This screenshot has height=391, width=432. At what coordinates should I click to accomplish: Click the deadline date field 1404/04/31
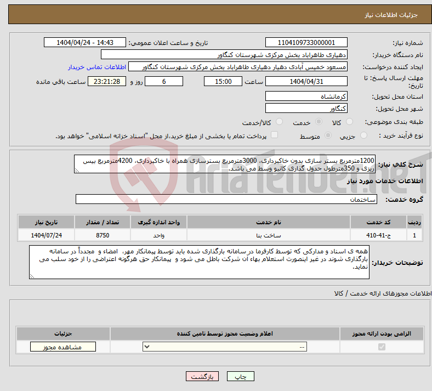click(x=306, y=81)
